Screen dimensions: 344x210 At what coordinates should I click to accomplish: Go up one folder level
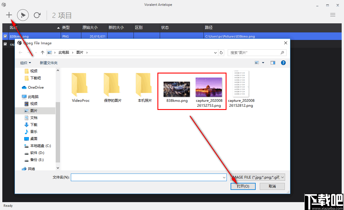point(43,52)
